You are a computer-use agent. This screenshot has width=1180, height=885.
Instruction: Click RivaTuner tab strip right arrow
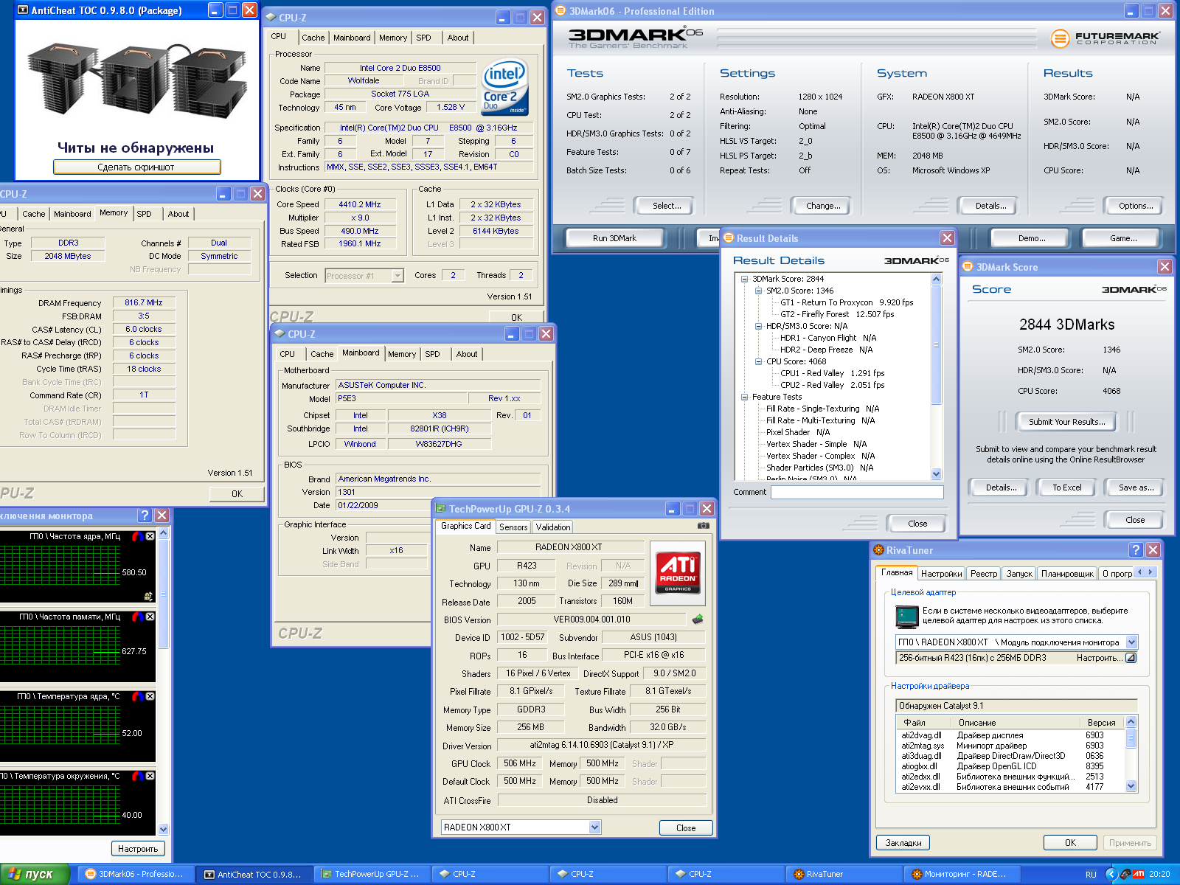(1150, 572)
